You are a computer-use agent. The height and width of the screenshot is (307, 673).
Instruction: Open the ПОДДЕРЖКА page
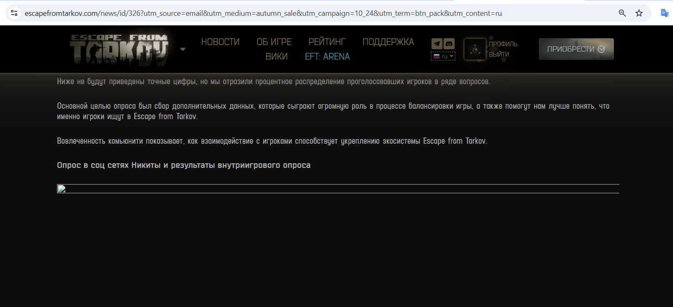[x=388, y=42]
